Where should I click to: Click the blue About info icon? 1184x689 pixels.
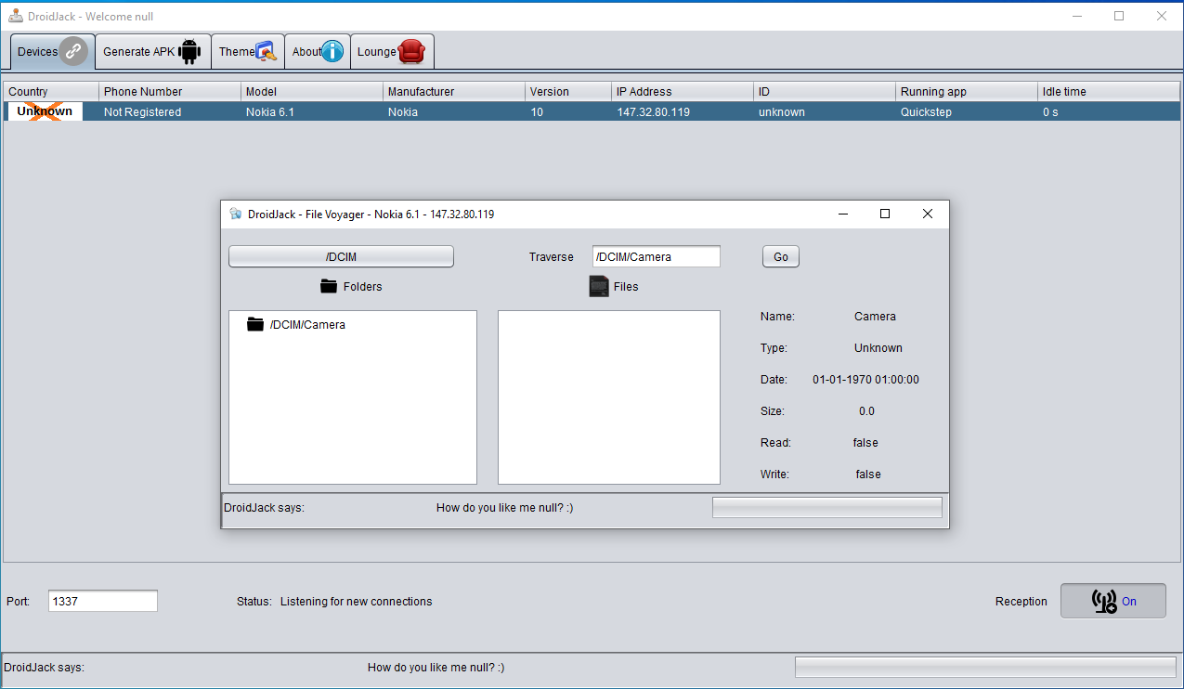click(333, 52)
